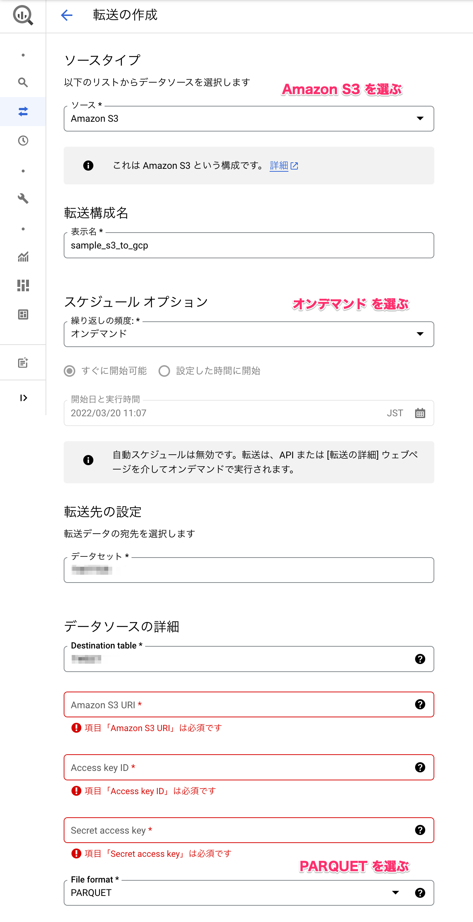Click the help icon next to Amazon S3 URI

(x=420, y=704)
